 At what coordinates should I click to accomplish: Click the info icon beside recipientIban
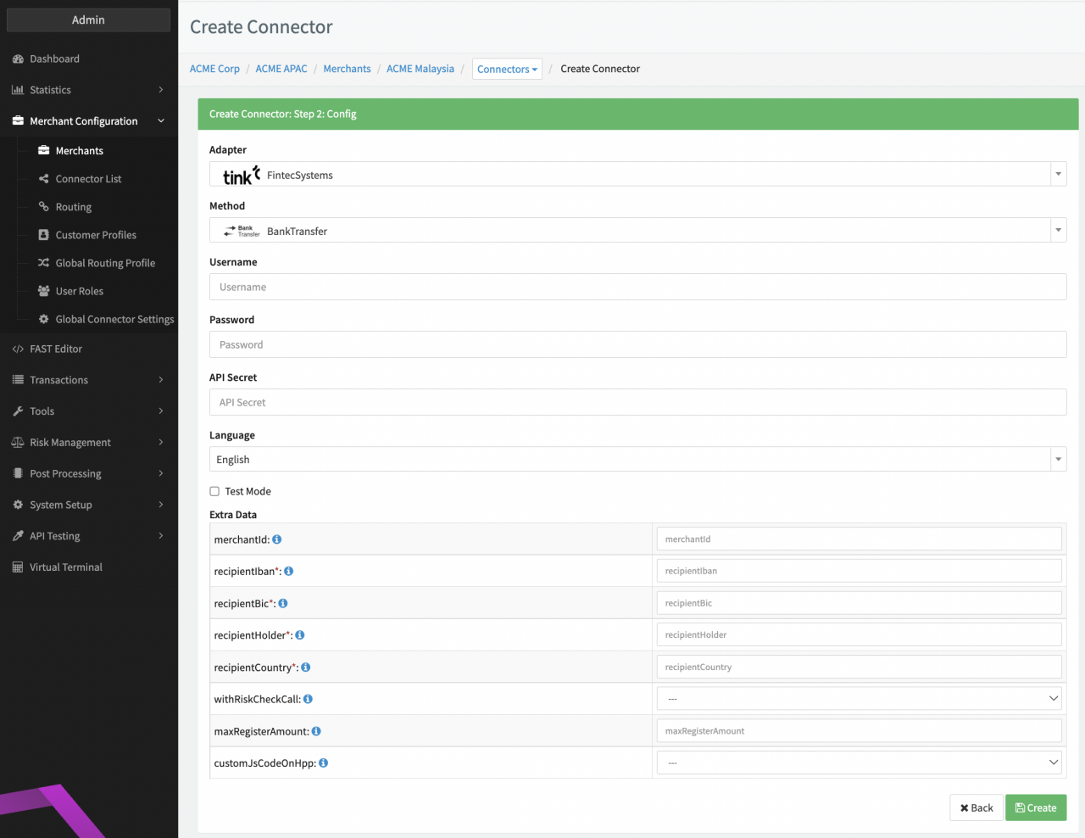289,572
